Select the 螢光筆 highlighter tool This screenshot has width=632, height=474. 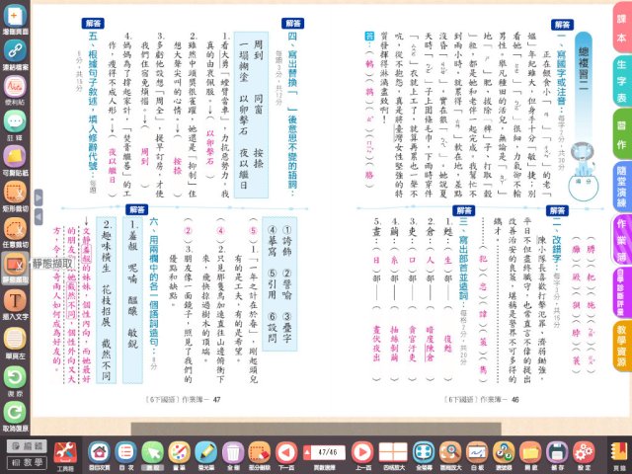pos(206,453)
